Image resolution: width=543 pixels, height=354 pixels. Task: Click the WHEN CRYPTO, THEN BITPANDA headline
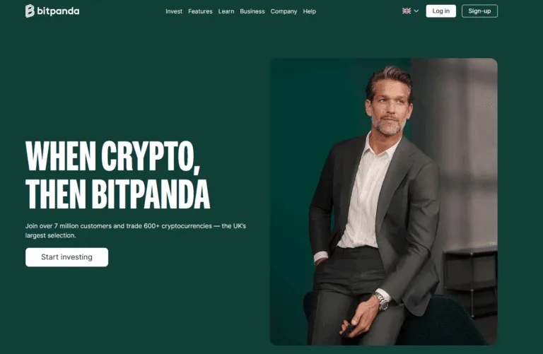click(x=118, y=175)
